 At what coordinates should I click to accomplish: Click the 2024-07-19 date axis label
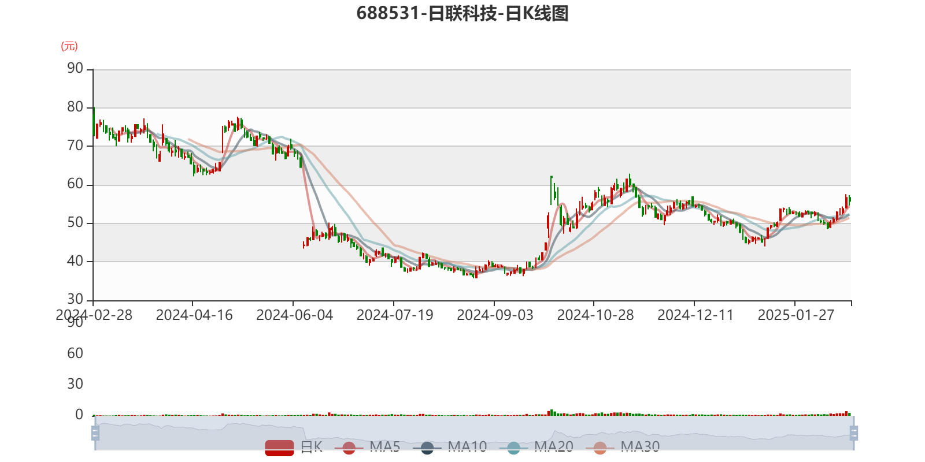[x=394, y=315]
